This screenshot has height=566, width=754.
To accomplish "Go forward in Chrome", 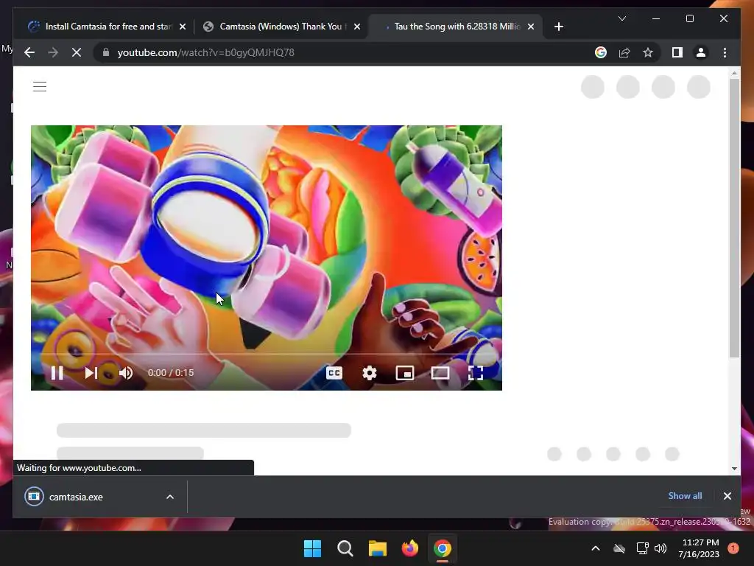I will pos(53,52).
